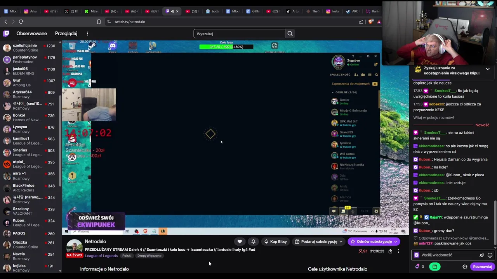This screenshot has width=497, height=279.
Task: Click the Polski tag
Action: coord(127,256)
